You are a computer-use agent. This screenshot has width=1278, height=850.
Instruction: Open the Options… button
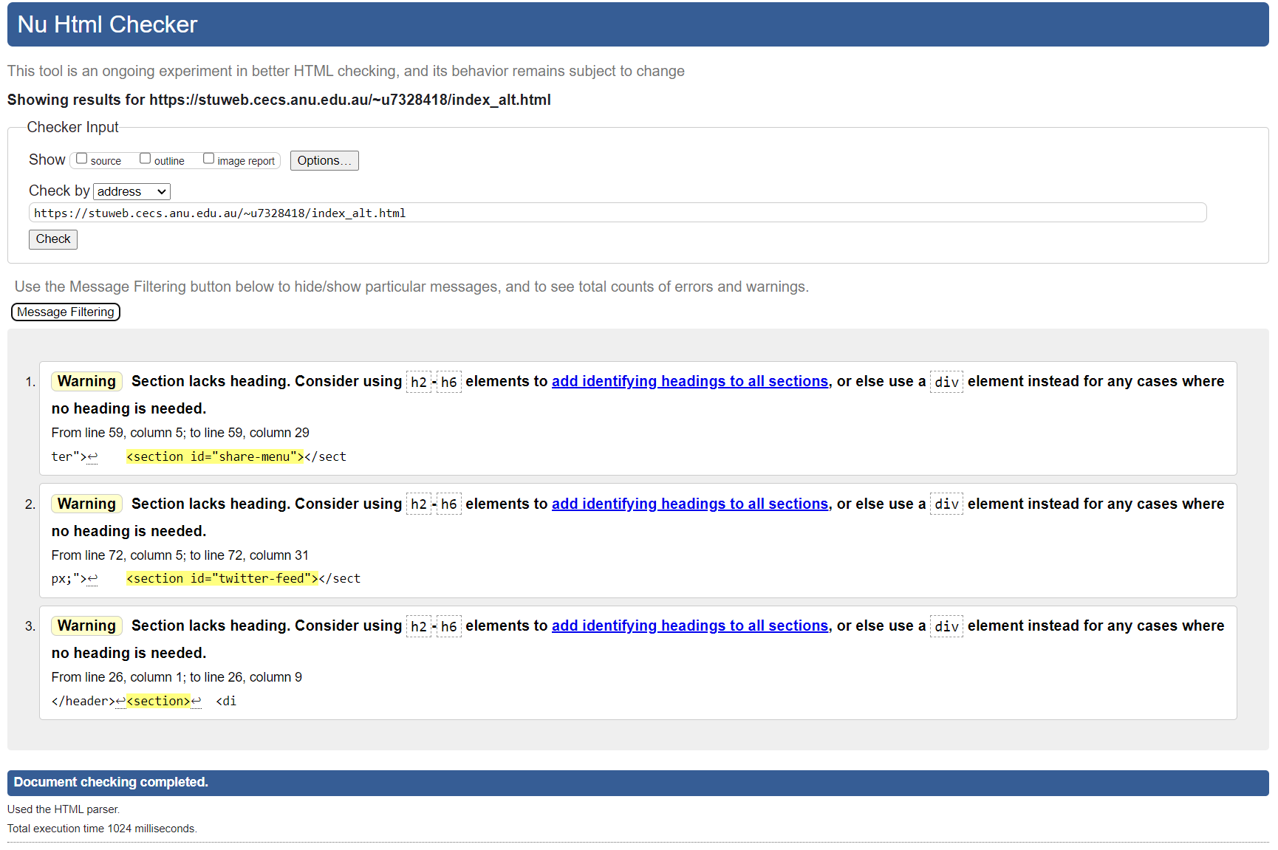(x=324, y=160)
